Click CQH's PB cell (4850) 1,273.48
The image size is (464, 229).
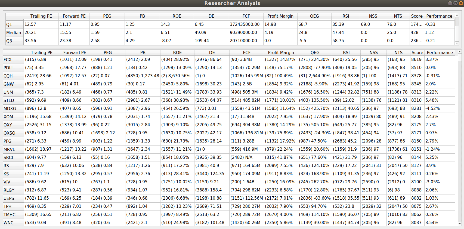click(x=143, y=76)
